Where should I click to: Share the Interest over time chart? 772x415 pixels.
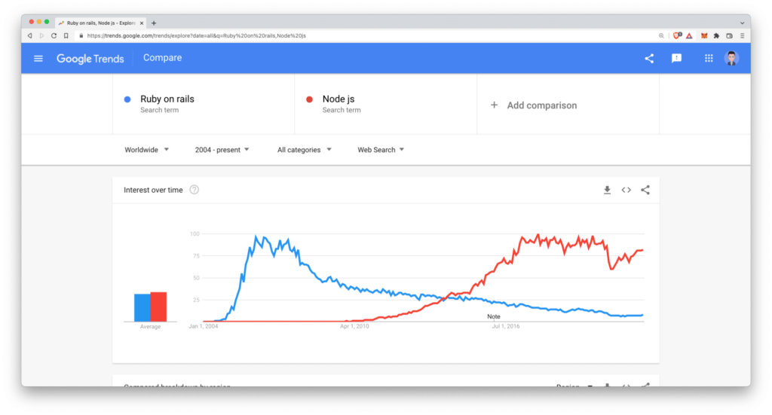645,190
